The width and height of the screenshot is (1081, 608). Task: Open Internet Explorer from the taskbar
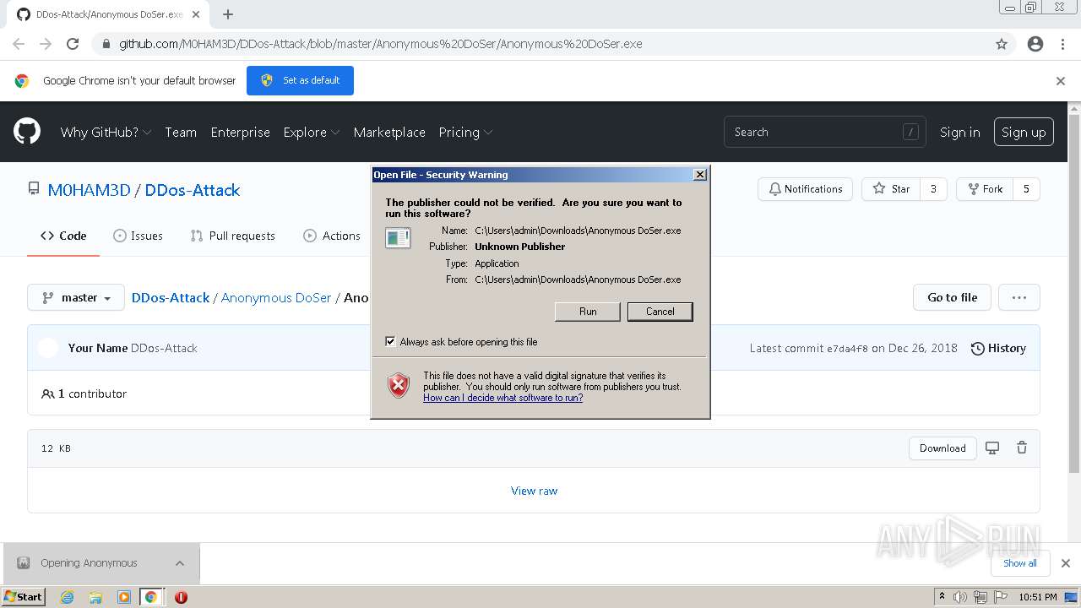67,597
